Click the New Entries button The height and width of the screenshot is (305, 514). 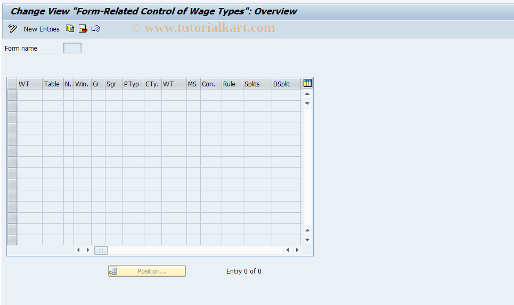[x=42, y=29]
